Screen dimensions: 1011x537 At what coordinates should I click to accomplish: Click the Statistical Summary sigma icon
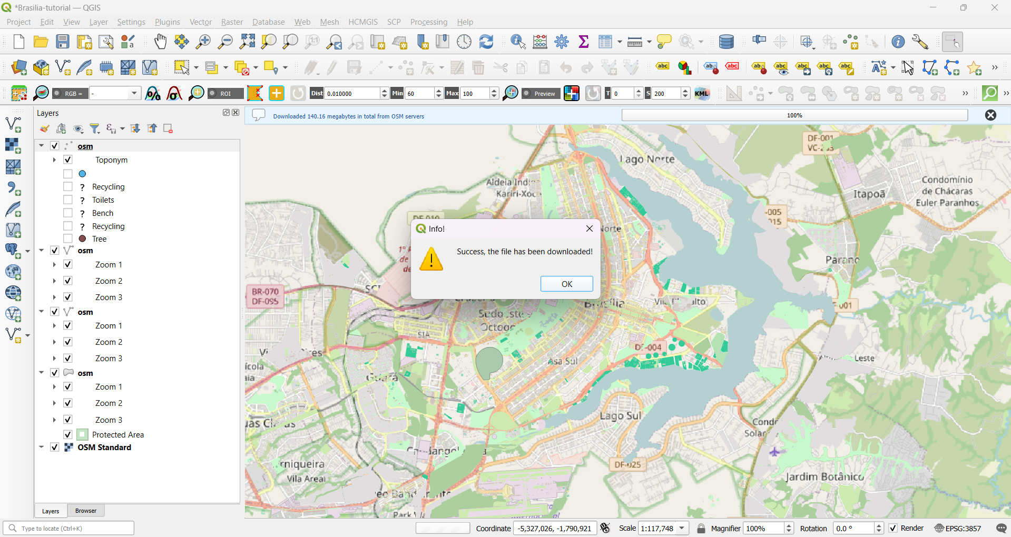[x=583, y=42]
